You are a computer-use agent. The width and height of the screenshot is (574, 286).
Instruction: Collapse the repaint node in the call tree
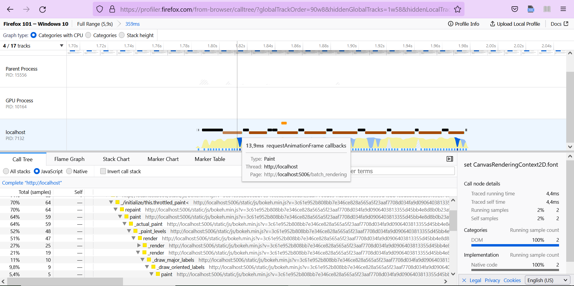coord(116,209)
